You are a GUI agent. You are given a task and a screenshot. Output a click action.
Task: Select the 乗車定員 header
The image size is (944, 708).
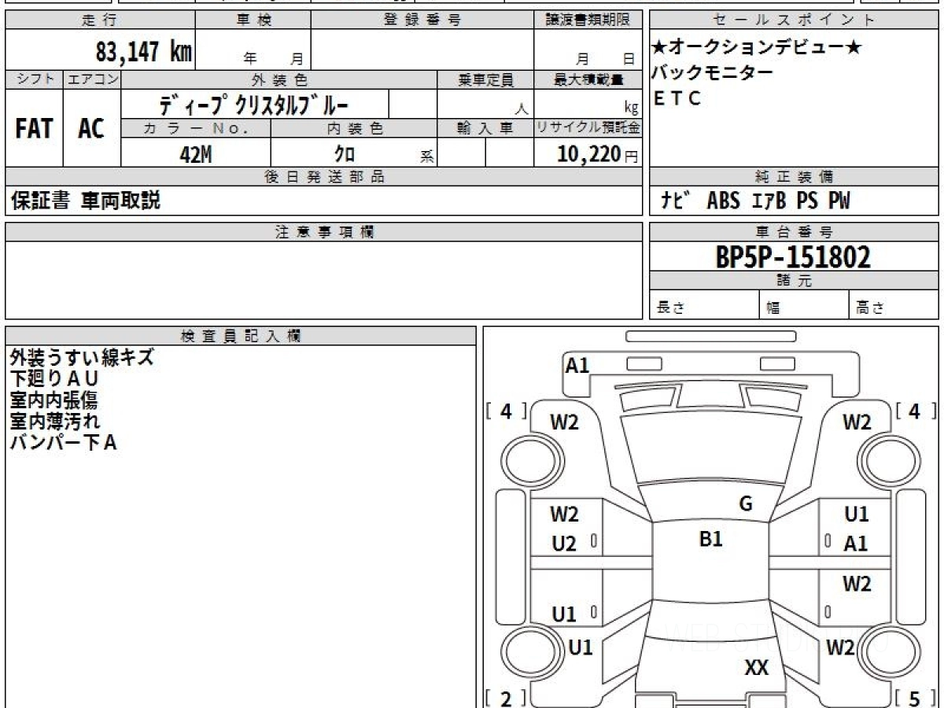tap(485, 79)
